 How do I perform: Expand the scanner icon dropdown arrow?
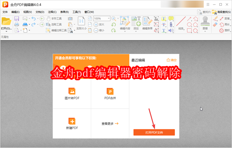coord(29,24)
